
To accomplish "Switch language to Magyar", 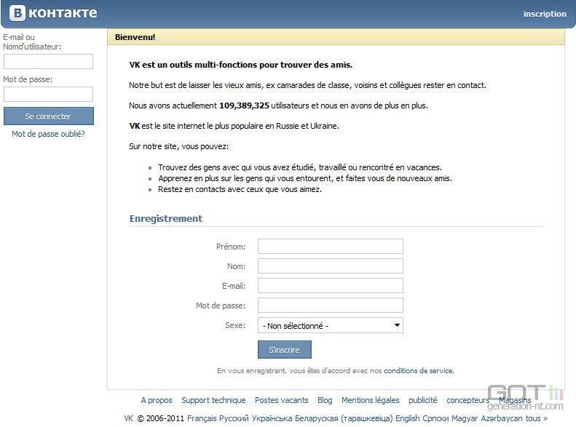I will click(465, 418).
